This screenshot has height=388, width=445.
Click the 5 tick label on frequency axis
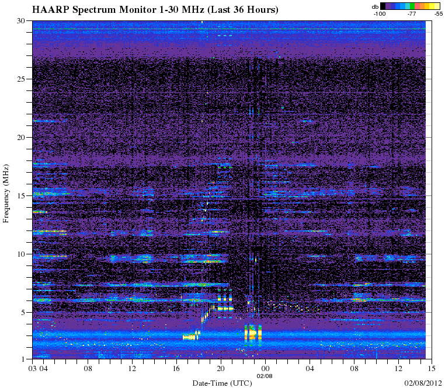coord(23,312)
